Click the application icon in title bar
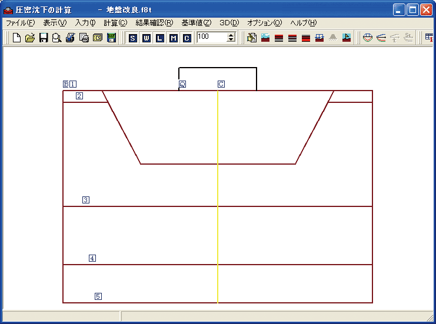This screenshot has height=324, width=436. (8, 10)
